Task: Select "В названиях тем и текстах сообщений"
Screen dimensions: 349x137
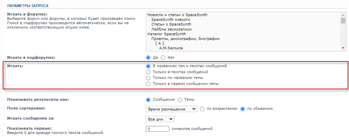Action: (x=148, y=66)
